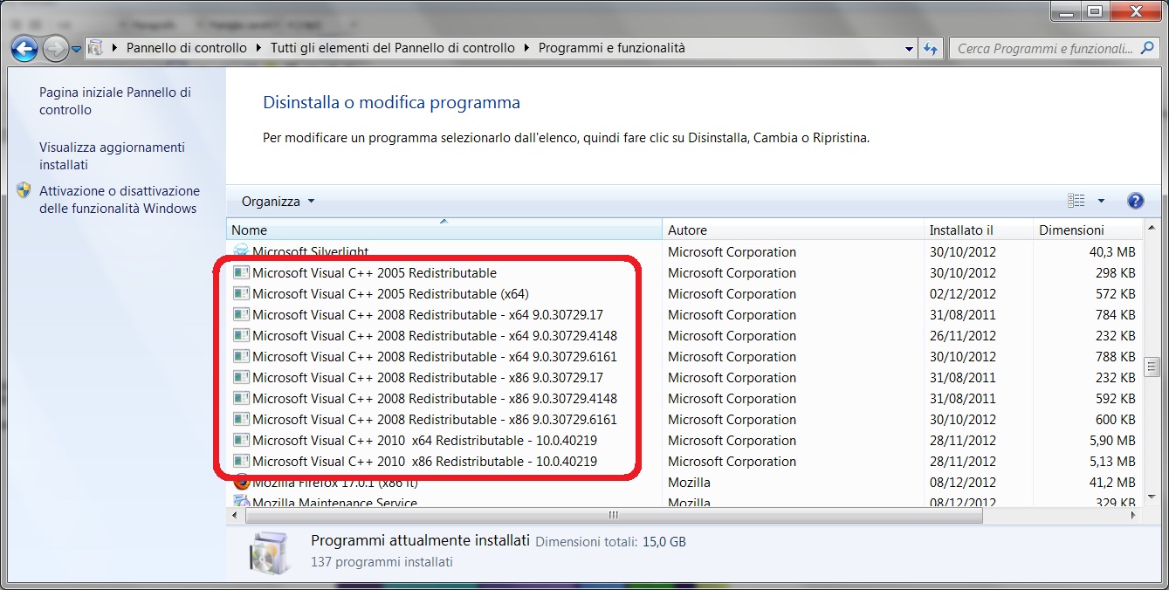The height and width of the screenshot is (590, 1169).
Task: Select the icon for Visual C++ 2008 x86 9.0.30729.17
Action: (x=242, y=378)
